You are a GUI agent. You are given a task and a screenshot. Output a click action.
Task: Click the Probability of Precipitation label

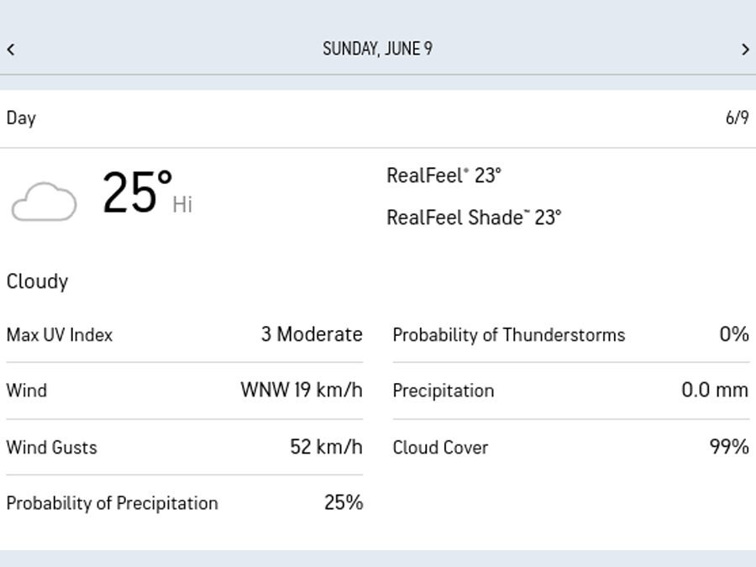112,503
